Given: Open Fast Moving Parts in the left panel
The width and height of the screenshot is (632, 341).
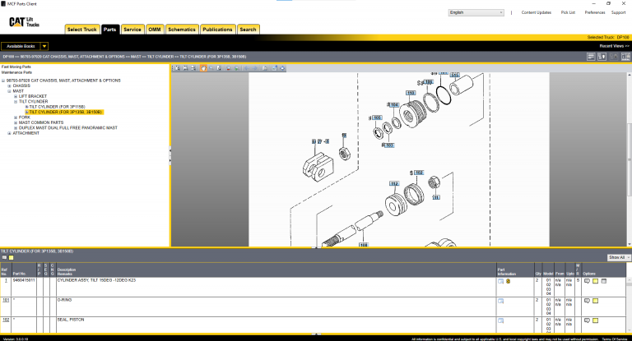Looking at the screenshot, I should click(x=16, y=67).
